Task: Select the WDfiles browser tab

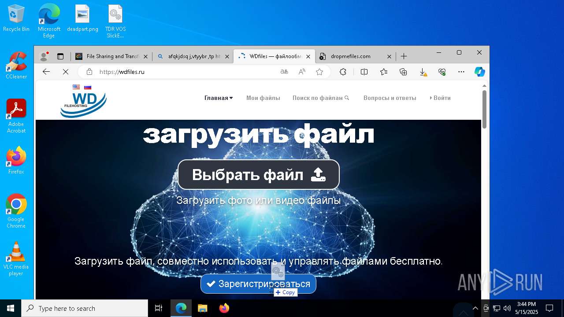Action: [274, 56]
